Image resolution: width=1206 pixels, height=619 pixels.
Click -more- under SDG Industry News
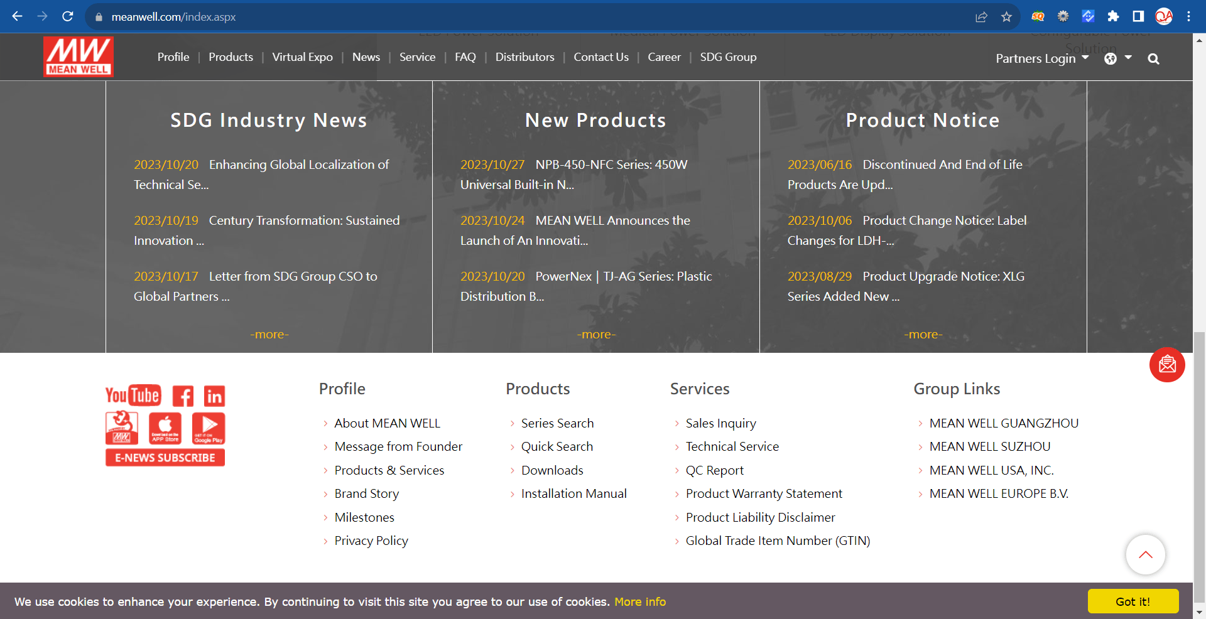point(269,335)
